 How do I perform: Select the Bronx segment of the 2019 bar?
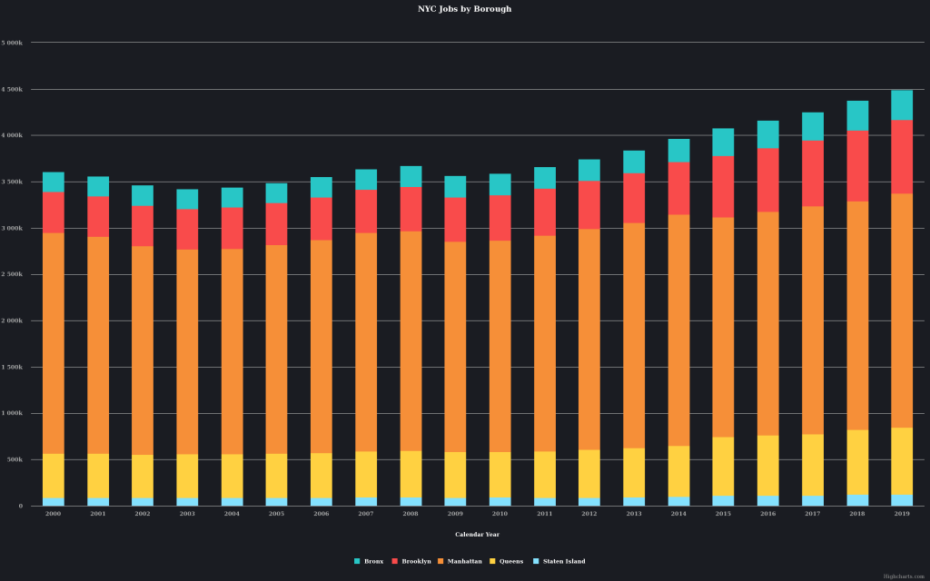click(x=902, y=105)
